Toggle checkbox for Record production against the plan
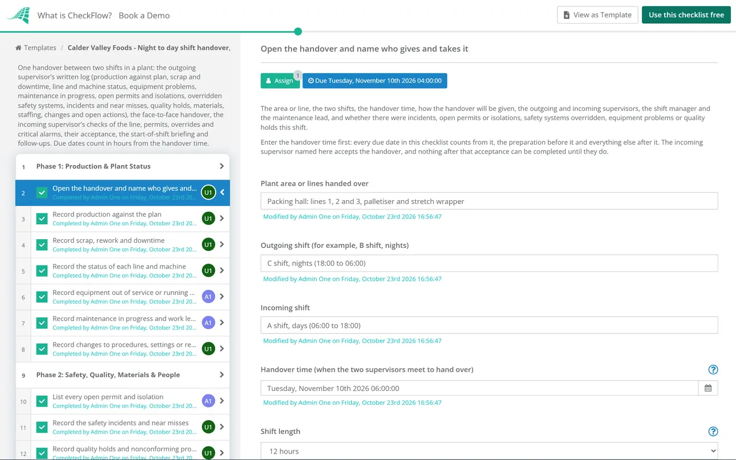The image size is (736, 460). 42,218
